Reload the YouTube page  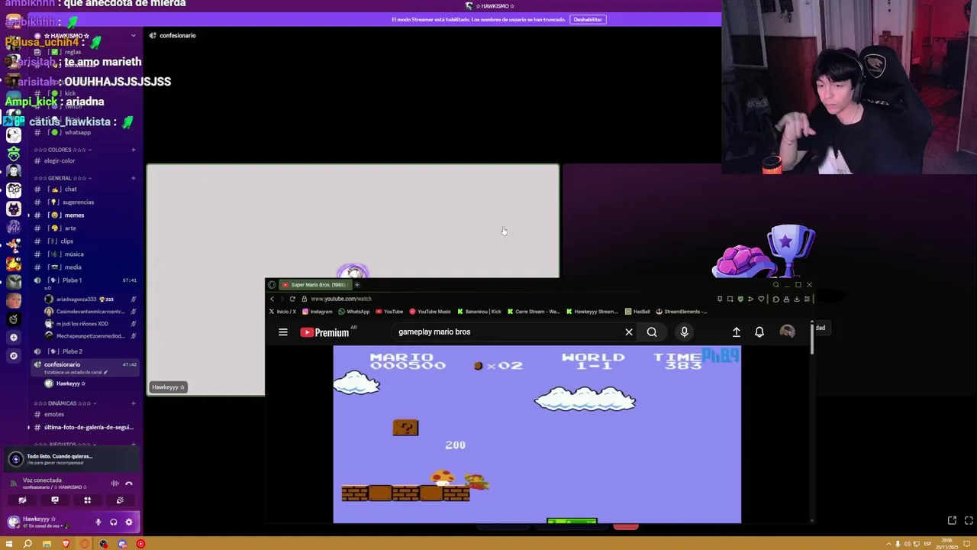point(292,299)
